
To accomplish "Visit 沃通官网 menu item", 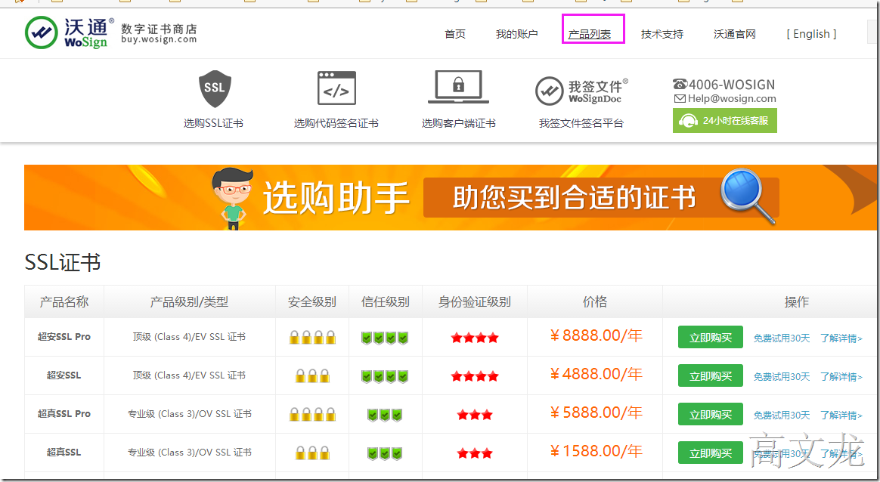I will pyautogui.click(x=735, y=34).
